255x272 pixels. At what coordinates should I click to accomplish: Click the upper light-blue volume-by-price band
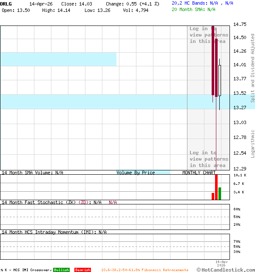[x=58, y=59]
